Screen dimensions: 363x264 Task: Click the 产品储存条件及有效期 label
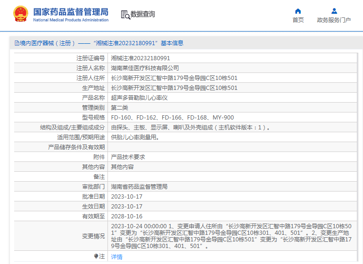point(76,147)
